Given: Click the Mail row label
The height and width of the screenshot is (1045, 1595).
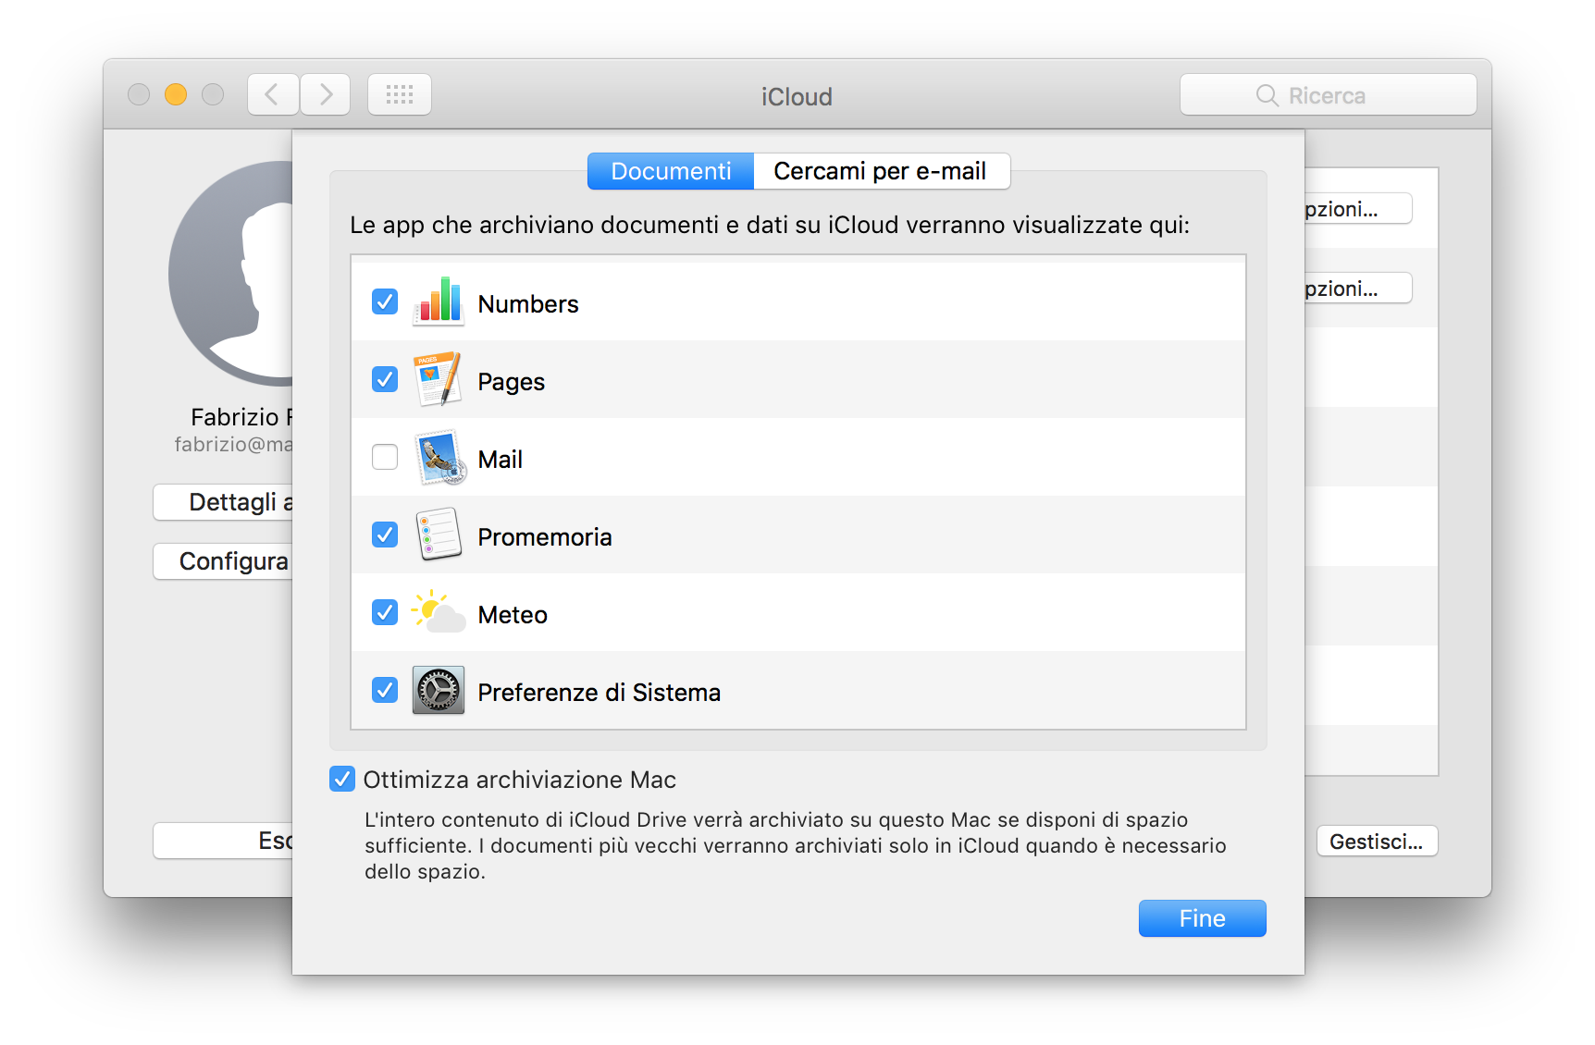Looking at the screenshot, I should (x=501, y=460).
